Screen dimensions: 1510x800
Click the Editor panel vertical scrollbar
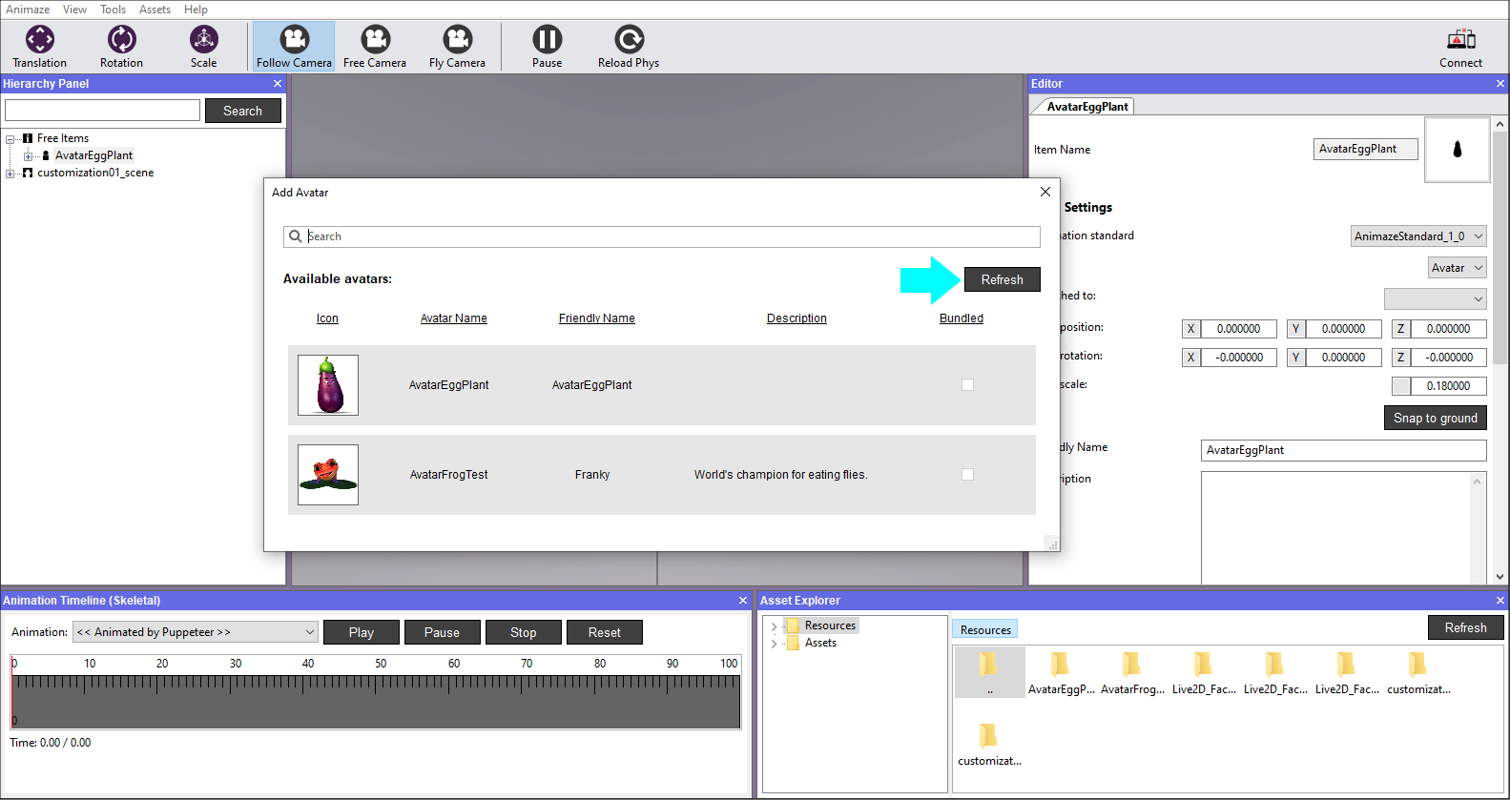pos(1500,248)
